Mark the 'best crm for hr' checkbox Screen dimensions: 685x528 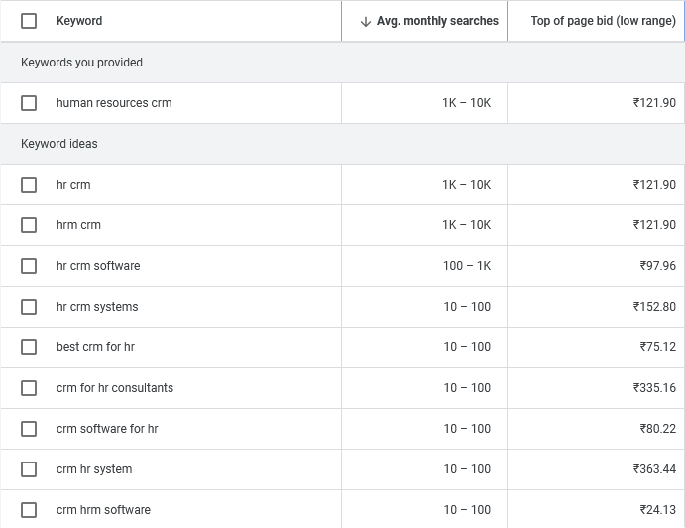(29, 347)
